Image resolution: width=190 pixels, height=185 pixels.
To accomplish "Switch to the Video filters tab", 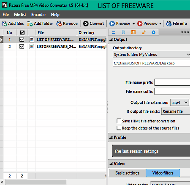I will 163,173.
